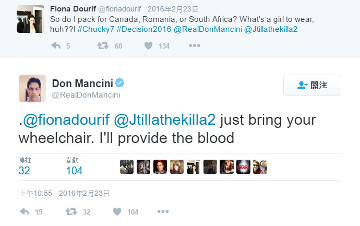Open more options on Fiona's tweet
360x226 pixels.
pyautogui.click(x=194, y=46)
